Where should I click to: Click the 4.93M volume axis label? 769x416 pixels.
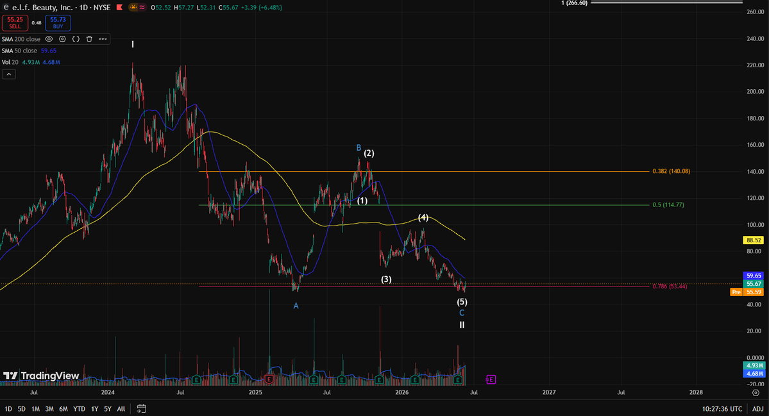[x=754, y=365]
